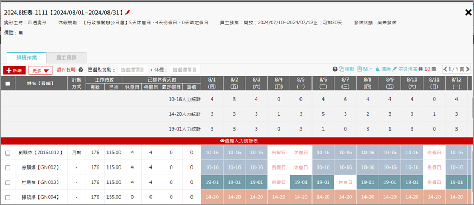The height and width of the screenshot is (205, 474).
Task: Click the 10-16人力統計 row label
Action: 185,99
